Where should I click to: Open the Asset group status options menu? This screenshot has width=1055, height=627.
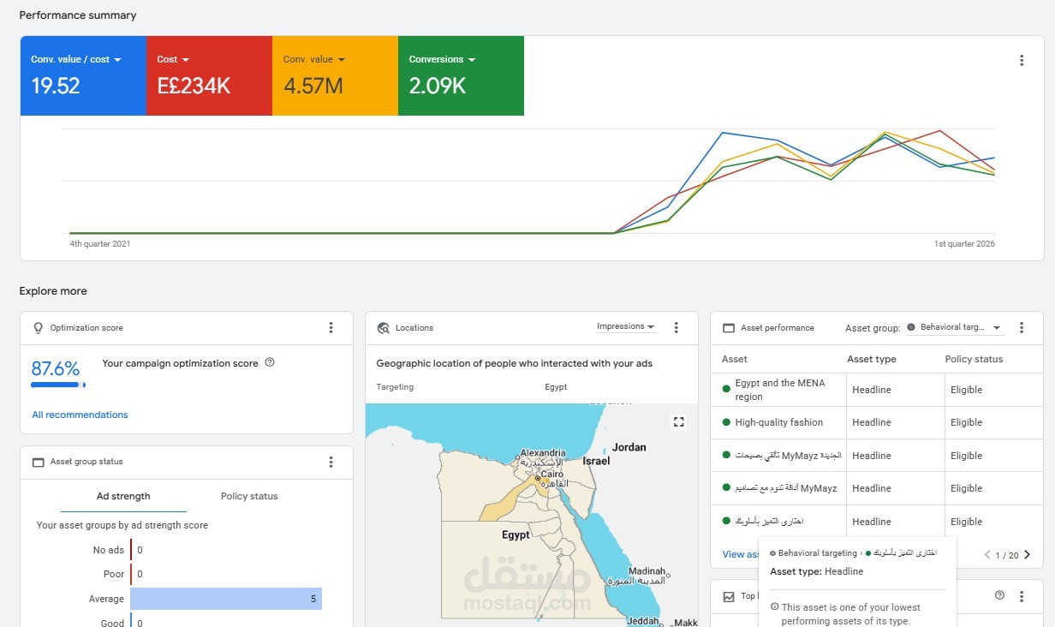[x=331, y=463]
